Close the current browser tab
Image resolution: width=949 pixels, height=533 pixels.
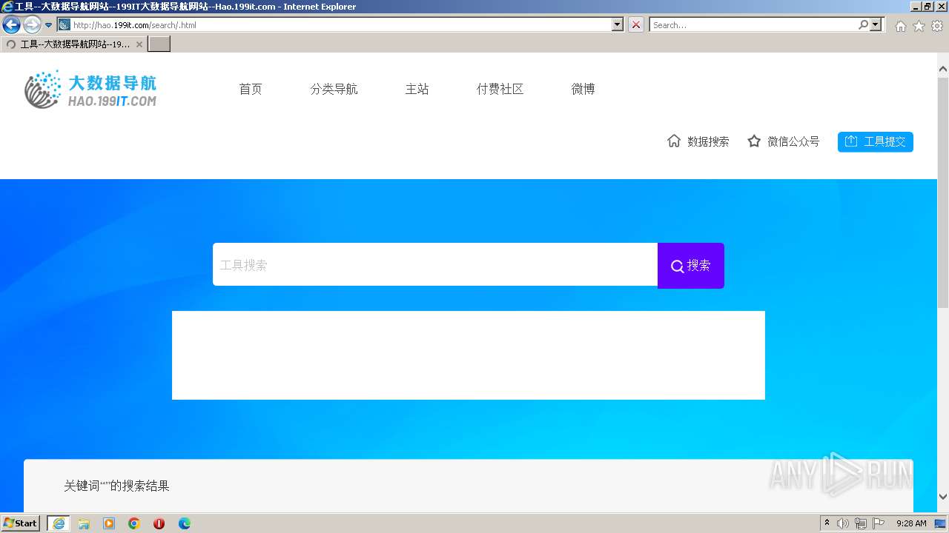(139, 44)
